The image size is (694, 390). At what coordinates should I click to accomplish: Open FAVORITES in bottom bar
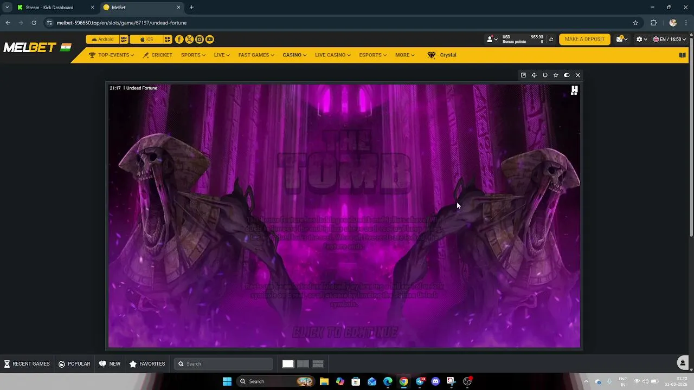pyautogui.click(x=147, y=364)
